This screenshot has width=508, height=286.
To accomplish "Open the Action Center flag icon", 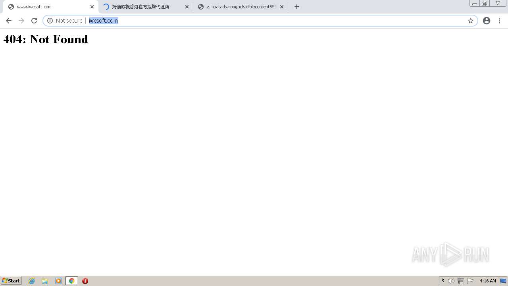I will coord(470,281).
